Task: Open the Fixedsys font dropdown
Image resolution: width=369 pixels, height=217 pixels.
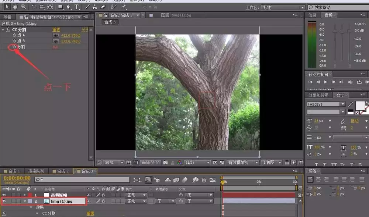Action: 326,104
